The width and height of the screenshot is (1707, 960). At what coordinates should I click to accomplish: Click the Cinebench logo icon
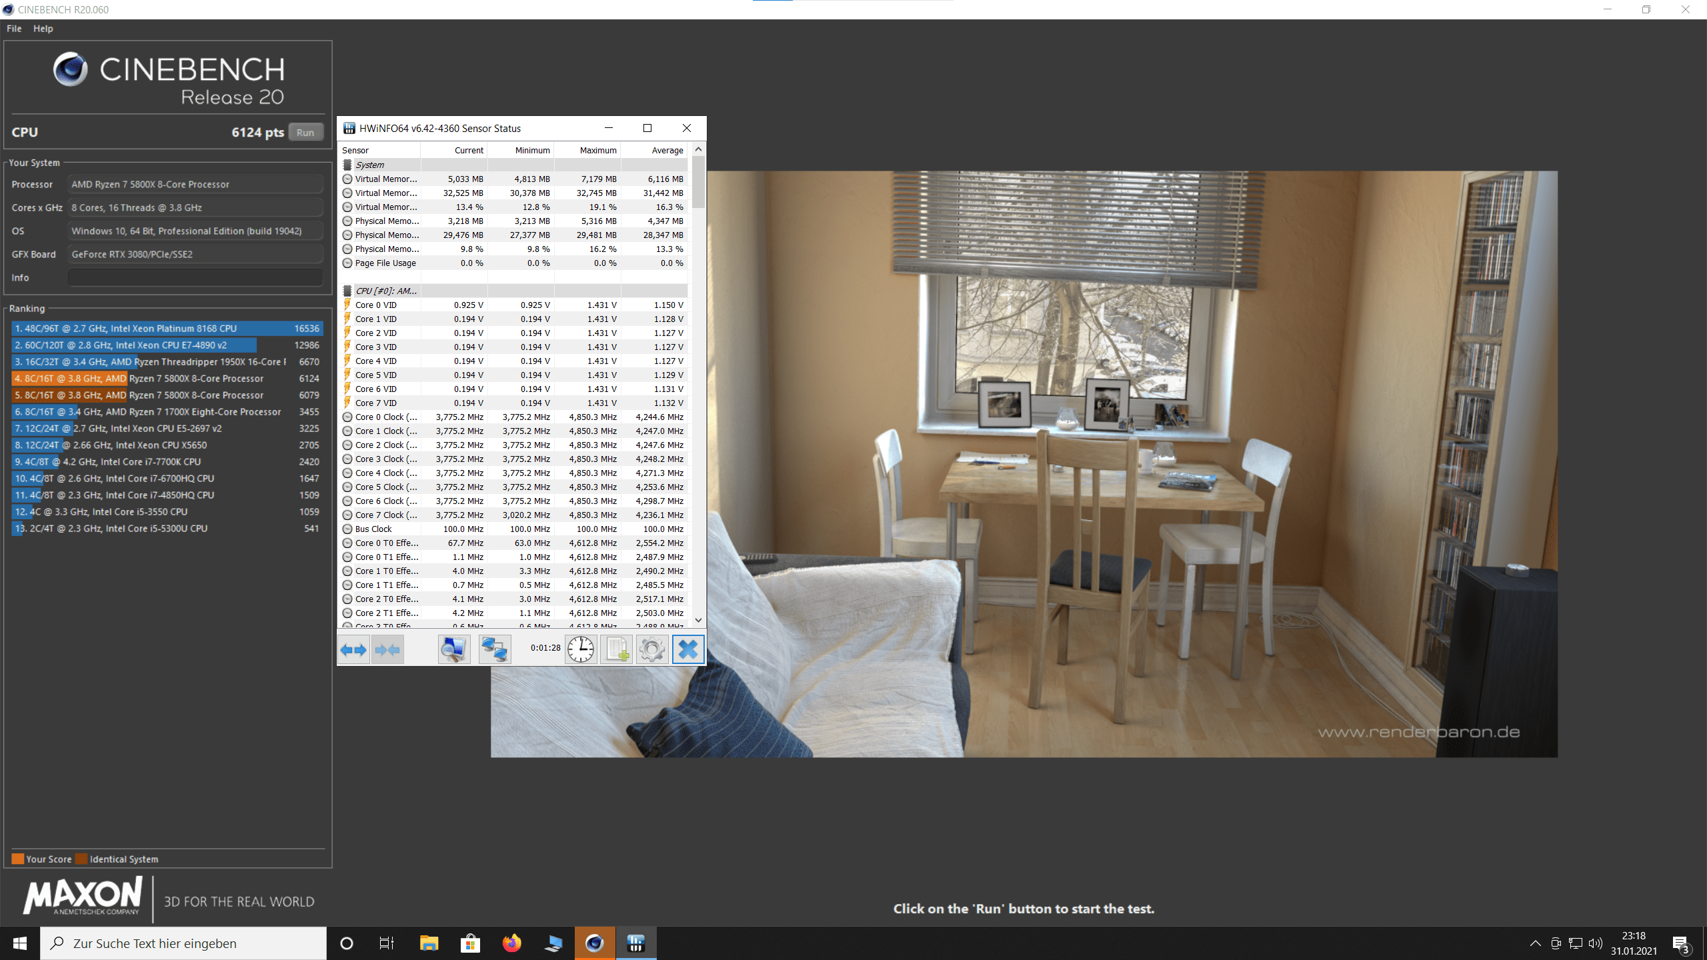71,69
